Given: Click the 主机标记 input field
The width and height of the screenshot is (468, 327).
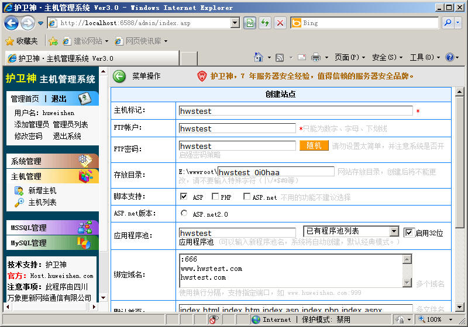Looking at the screenshot, I should [x=295, y=111].
